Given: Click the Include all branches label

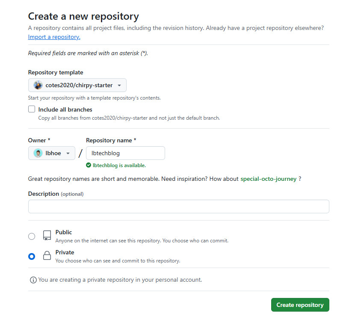Looking at the screenshot, I should pyautogui.click(x=65, y=109).
